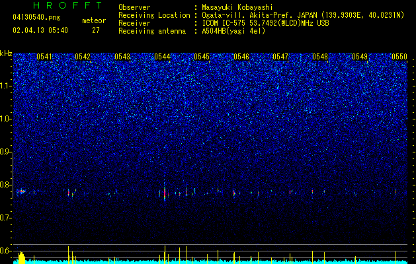The height and width of the screenshot is (264, 416).
Task: Click the Receiving antenna label
Action: pos(152,31)
